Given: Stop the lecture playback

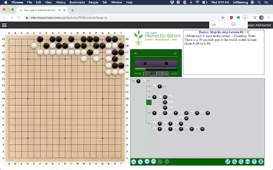Looking at the screenshot, I should (x=166, y=64).
